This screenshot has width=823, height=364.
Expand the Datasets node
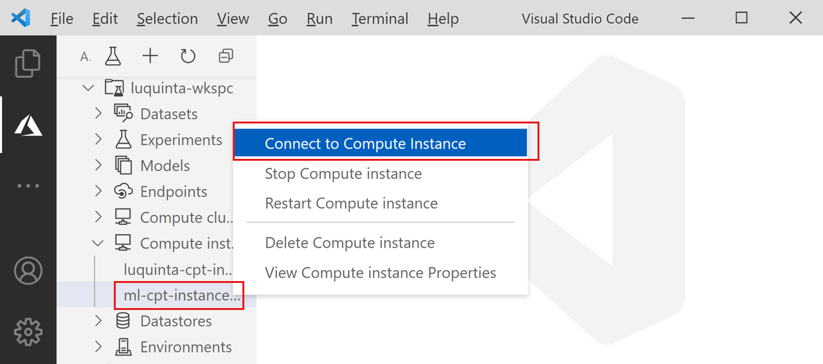(98, 114)
